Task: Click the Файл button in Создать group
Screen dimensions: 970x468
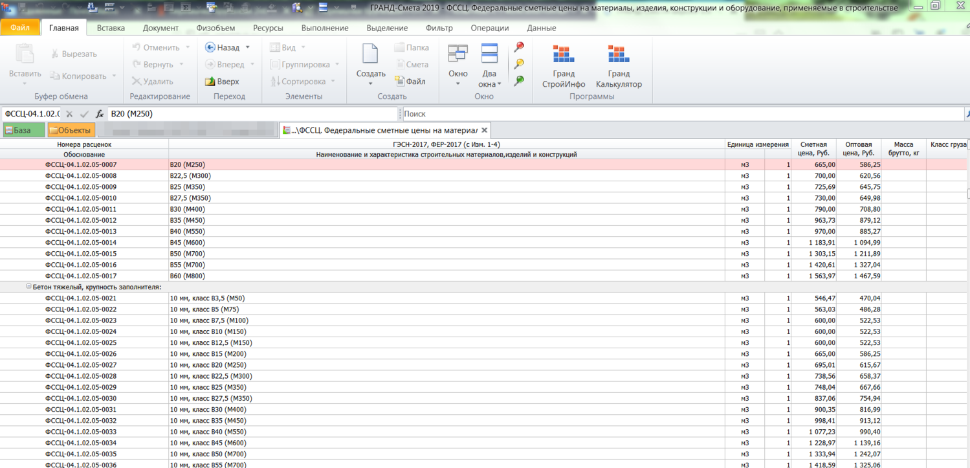Action: (410, 82)
